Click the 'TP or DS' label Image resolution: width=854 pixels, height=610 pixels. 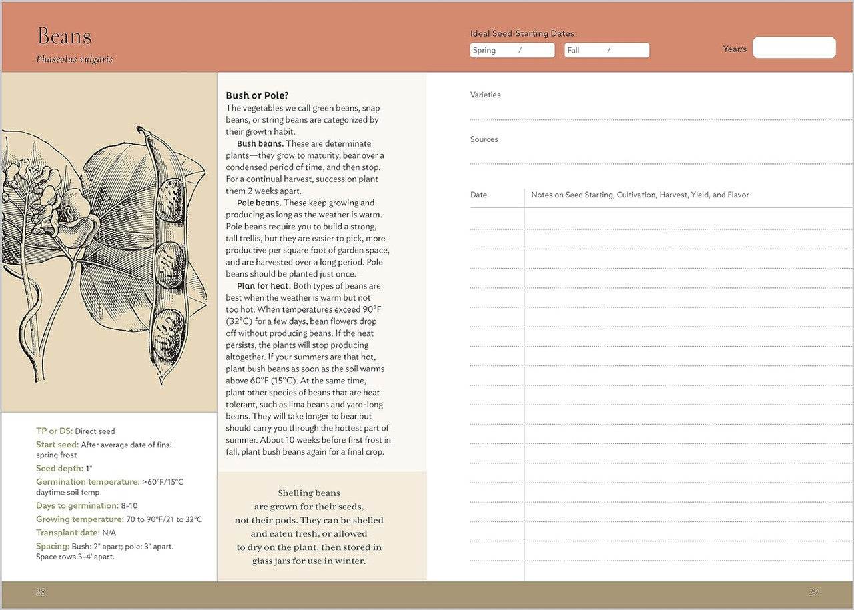coord(54,431)
